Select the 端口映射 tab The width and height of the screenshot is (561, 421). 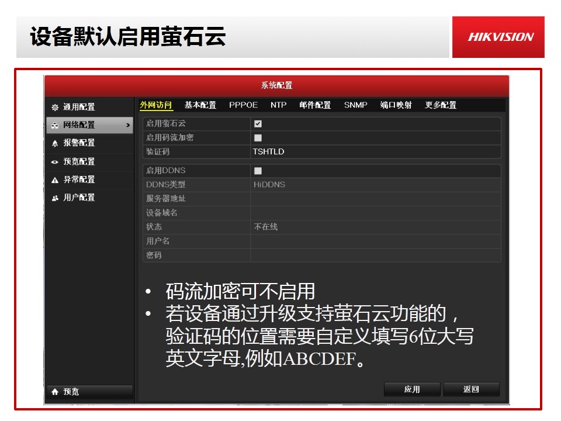pyautogui.click(x=396, y=105)
